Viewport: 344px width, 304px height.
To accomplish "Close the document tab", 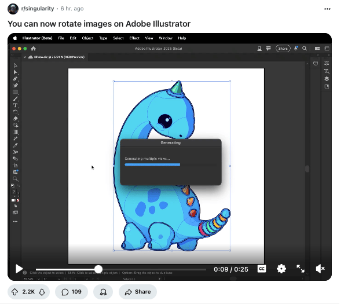I will pos(24,57).
